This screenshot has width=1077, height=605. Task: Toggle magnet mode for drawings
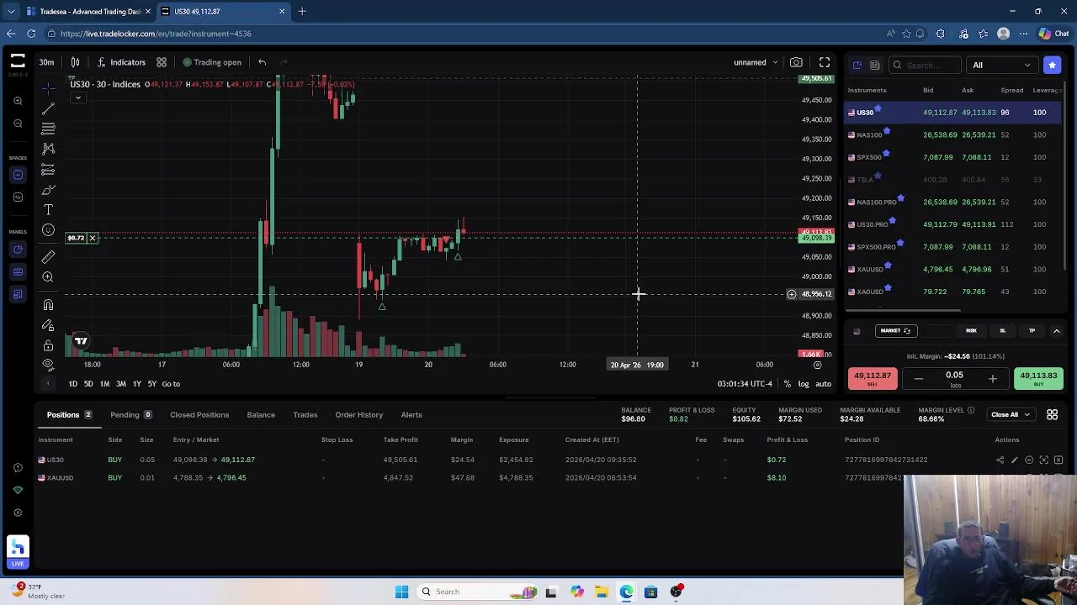coord(48,304)
